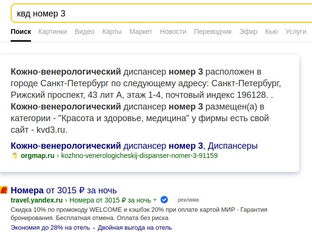Open the 'Номера от 3015 ₽ за ночь' ad title
This screenshot has height=235, width=312.
(63, 190)
